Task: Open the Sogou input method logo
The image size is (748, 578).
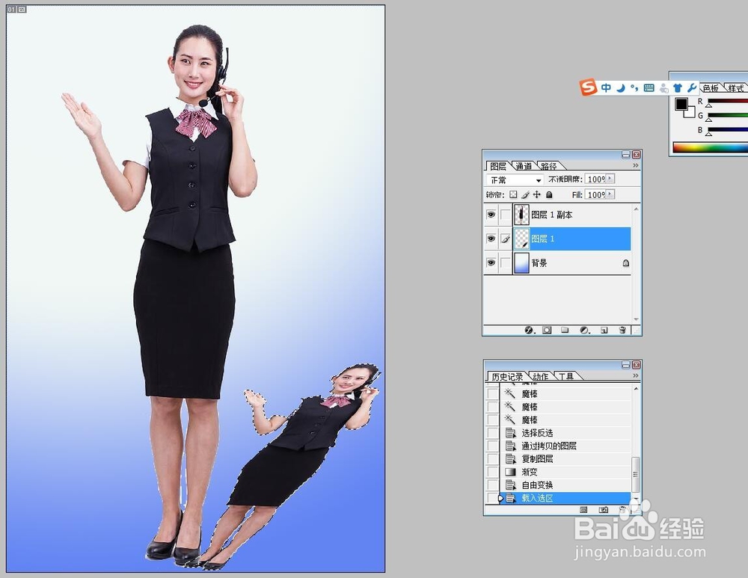Action: [588, 87]
